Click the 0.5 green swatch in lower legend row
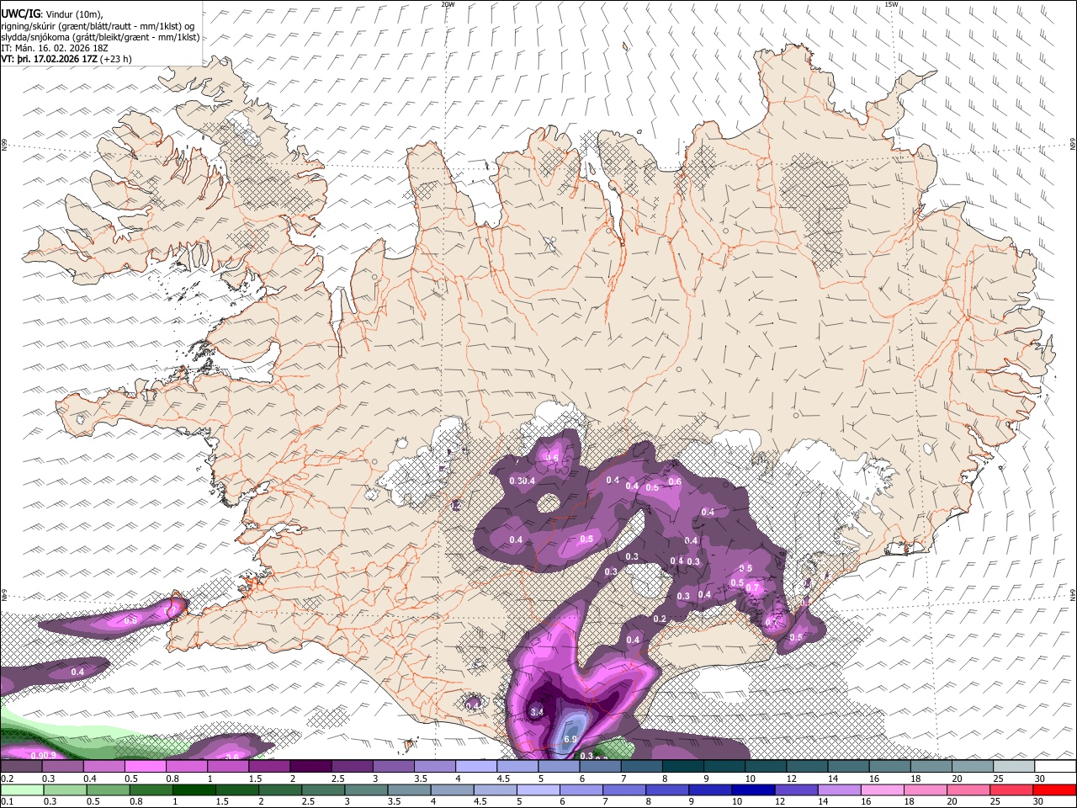 click(107, 789)
